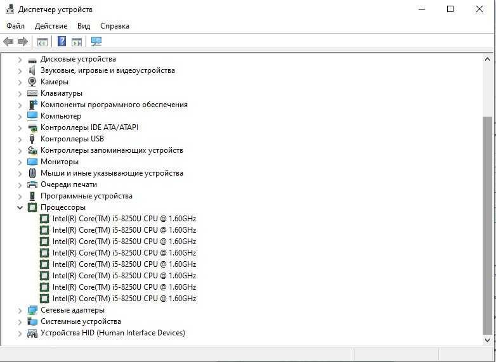
Task: Click the display icon beside Мониторы
Action: pyautogui.click(x=32, y=162)
